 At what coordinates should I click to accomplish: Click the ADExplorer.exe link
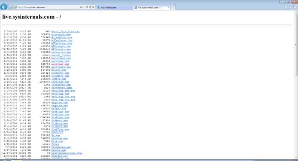pos(62,43)
